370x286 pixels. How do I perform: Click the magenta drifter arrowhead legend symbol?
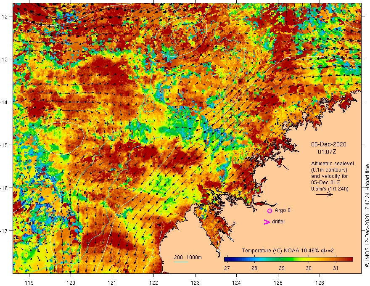click(x=267, y=222)
